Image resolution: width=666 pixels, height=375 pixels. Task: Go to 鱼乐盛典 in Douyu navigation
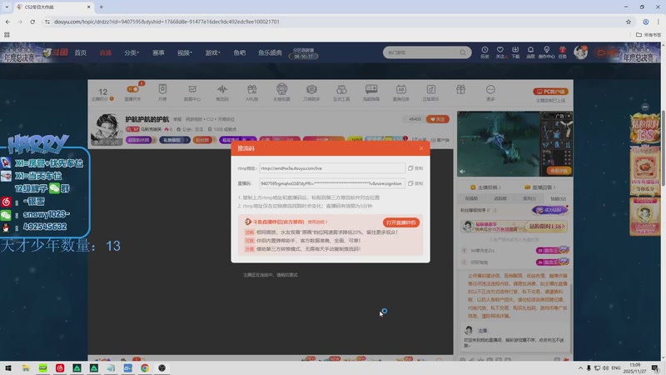[x=270, y=52]
